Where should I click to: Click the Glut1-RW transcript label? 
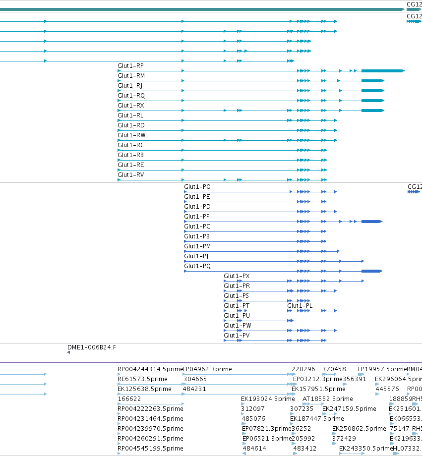(x=131, y=135)
